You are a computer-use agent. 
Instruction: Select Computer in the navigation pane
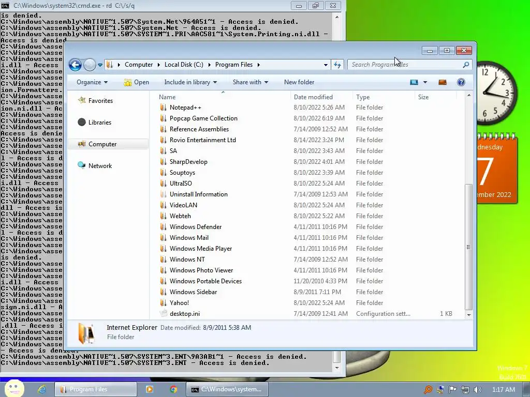pyautogui.click(x=108, y=144)
